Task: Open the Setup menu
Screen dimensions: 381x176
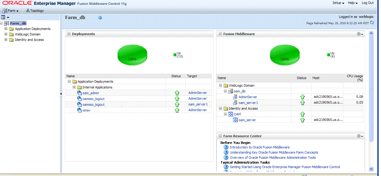Action: [x=338, y=3]
